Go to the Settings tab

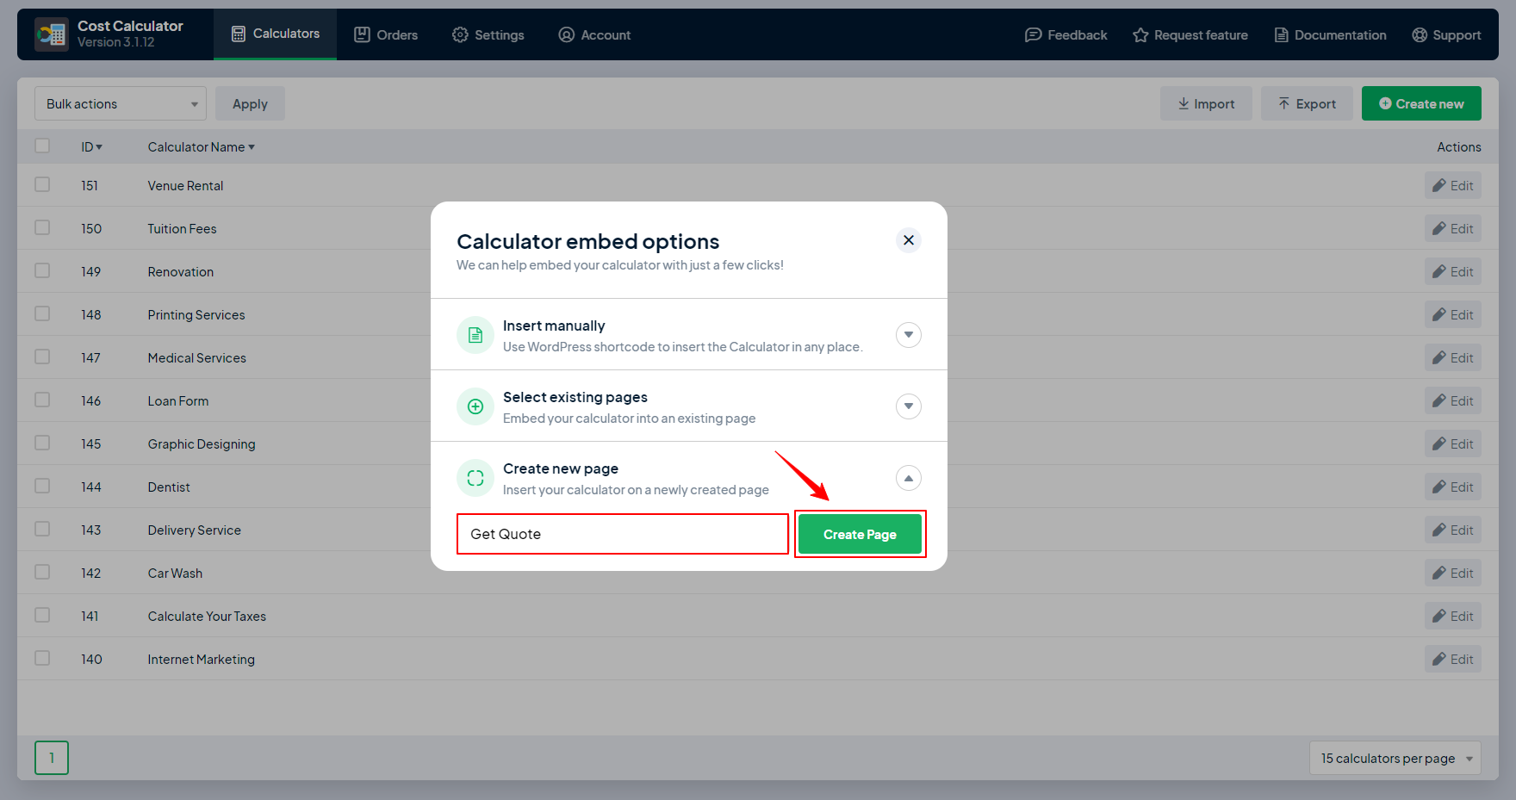pos(488,34)
